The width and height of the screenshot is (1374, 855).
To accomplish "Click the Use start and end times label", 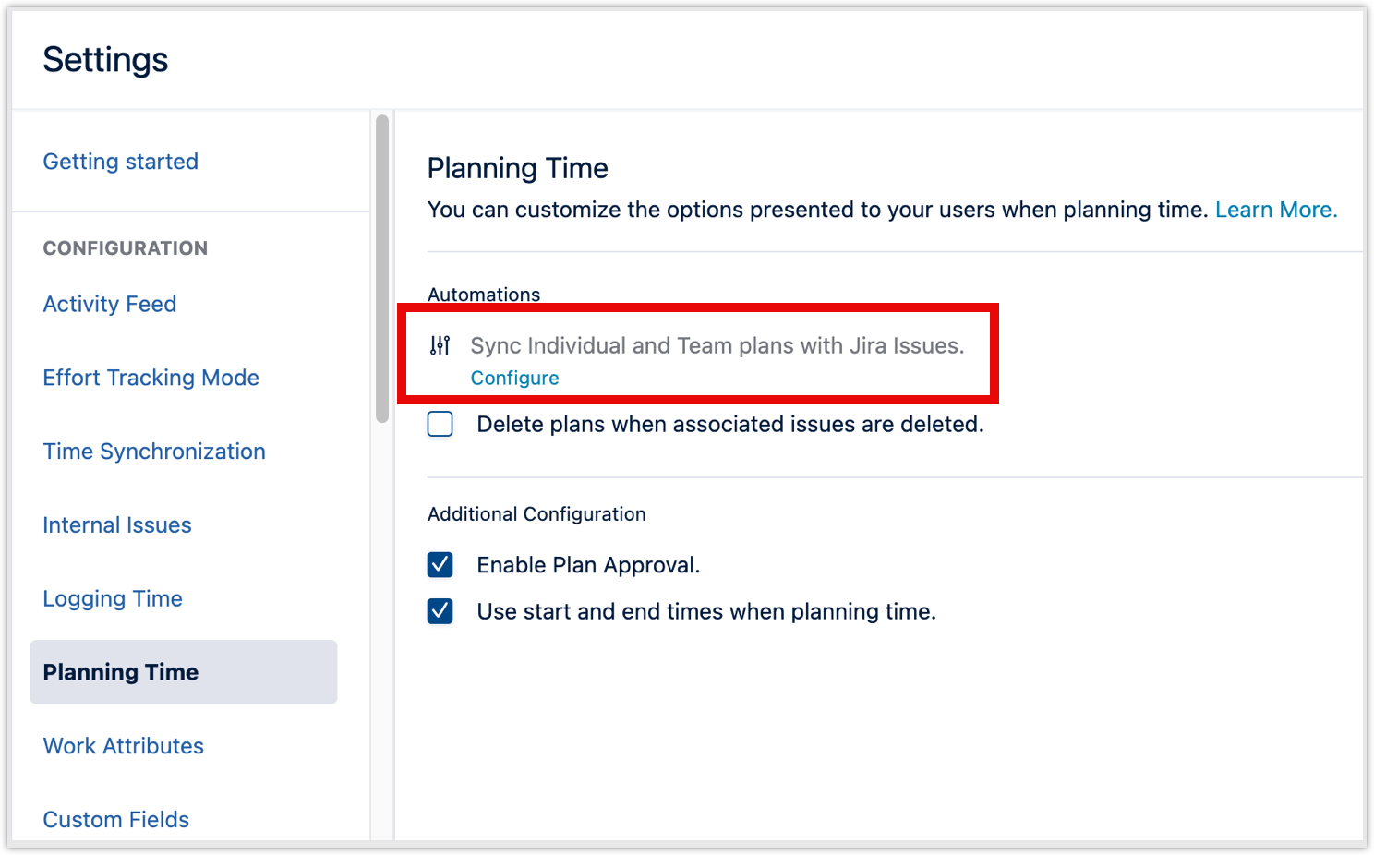I will click(x=705, y=611).
